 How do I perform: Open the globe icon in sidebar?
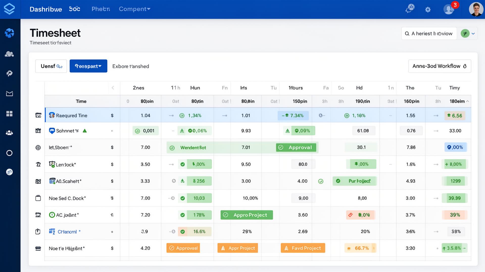coord(9,33)
